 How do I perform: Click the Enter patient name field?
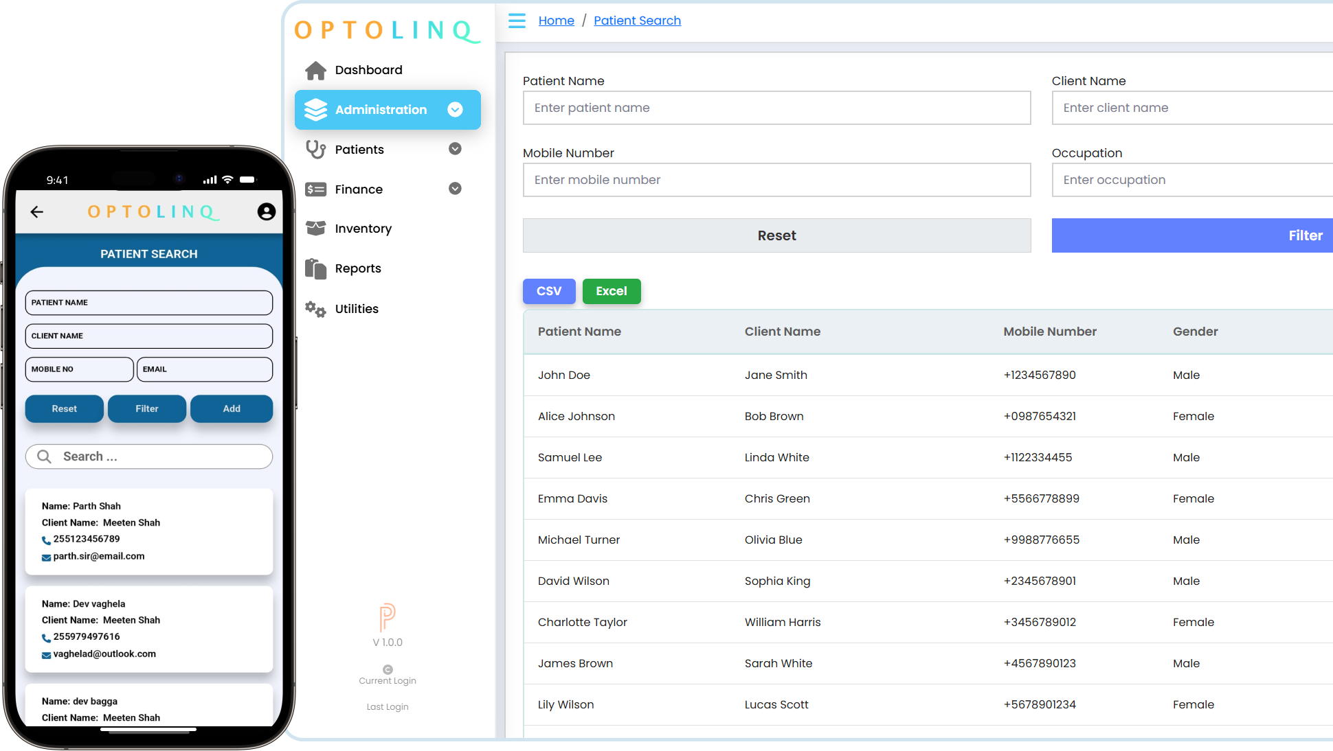pos(776,108)
